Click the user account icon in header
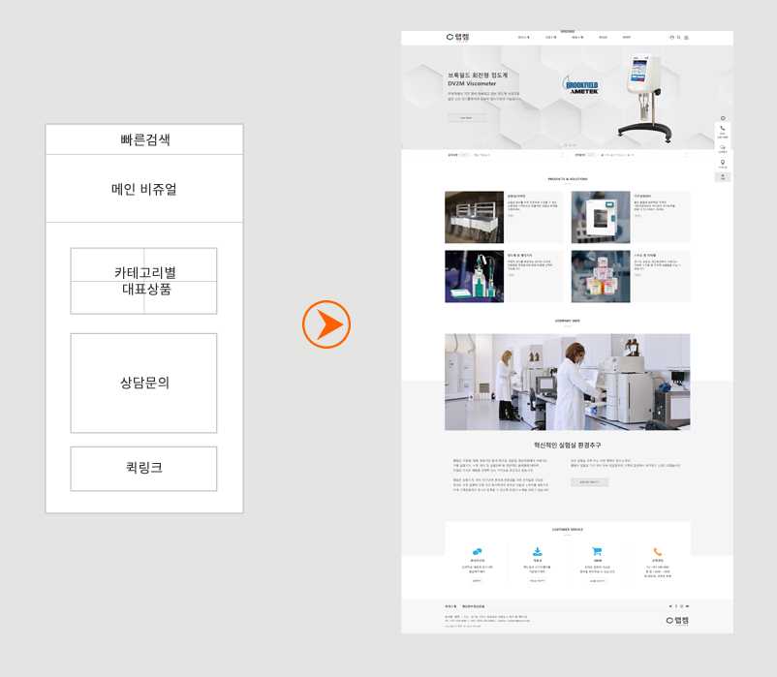The width and height of the screenshot is (777, 677). pyautogui.click(x=672, y=38)
